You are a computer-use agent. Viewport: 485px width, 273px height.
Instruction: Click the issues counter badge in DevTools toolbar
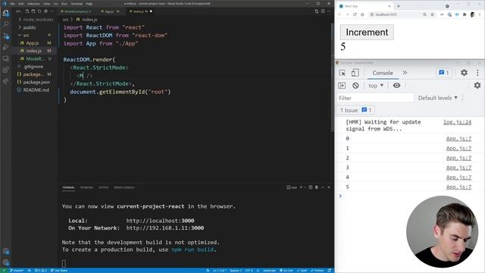point(444,73)
